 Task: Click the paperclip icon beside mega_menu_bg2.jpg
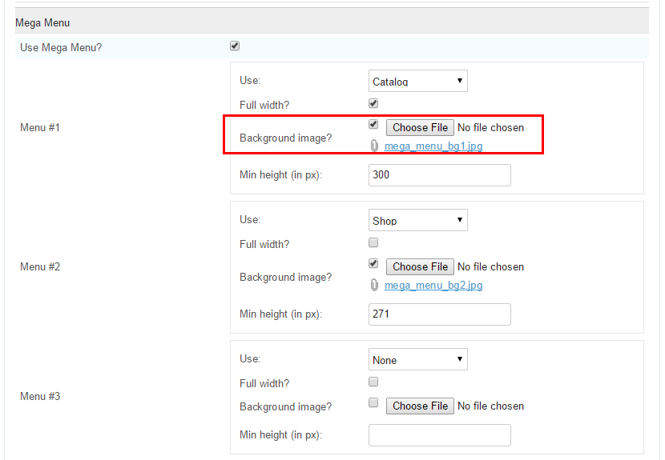click(x=374, y=285)
